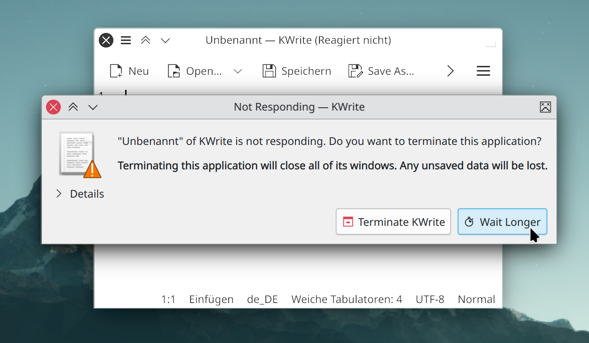Open the Normal highlighting mode selector

click(476, 299)
